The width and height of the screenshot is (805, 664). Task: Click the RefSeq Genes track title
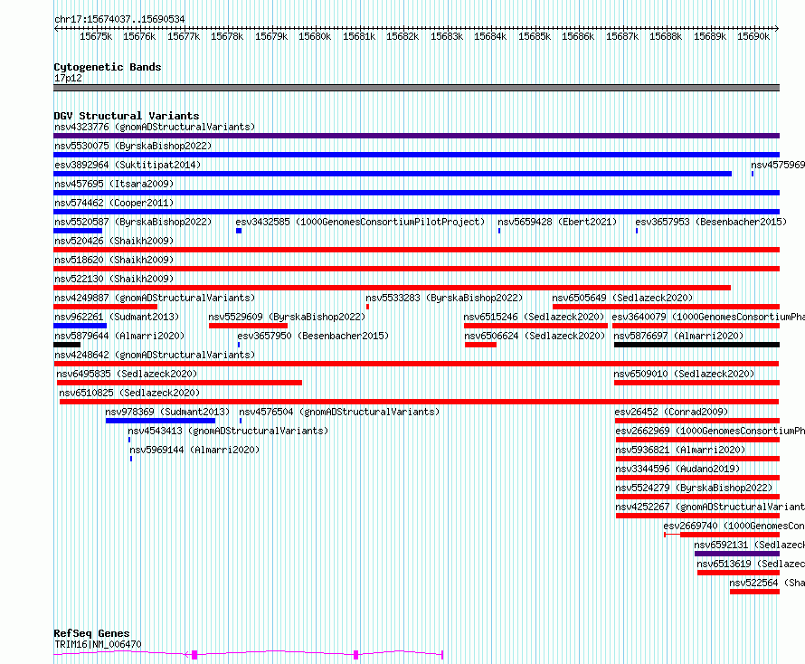tap(91, 633)
